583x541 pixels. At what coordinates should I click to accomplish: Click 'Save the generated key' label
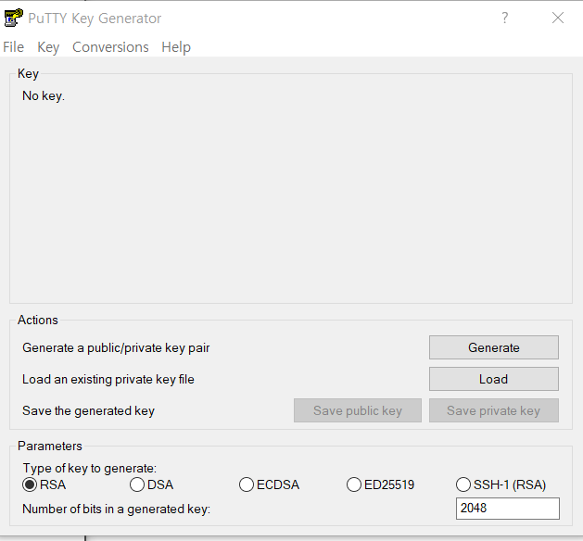pyautogui.click(x=88, y=411)
